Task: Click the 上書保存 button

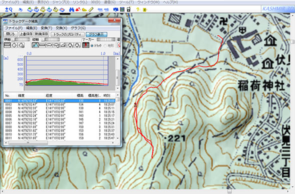Action: (x=26, y=34)
